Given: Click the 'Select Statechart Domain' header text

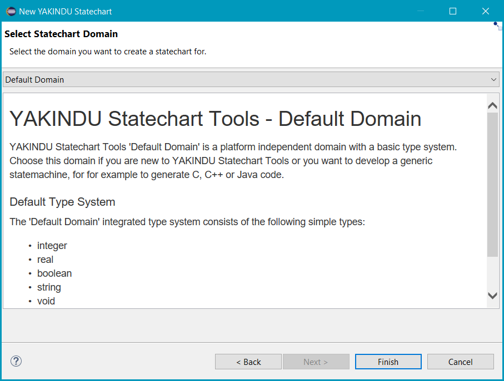Looking at the screenshot, I should (x=61, y=34).
